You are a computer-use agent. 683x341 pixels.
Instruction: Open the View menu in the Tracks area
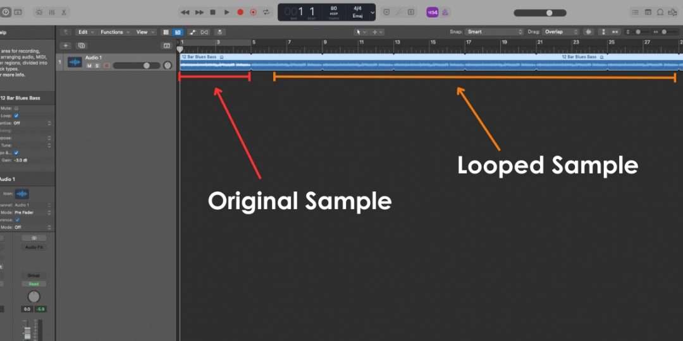coord(145,32)
